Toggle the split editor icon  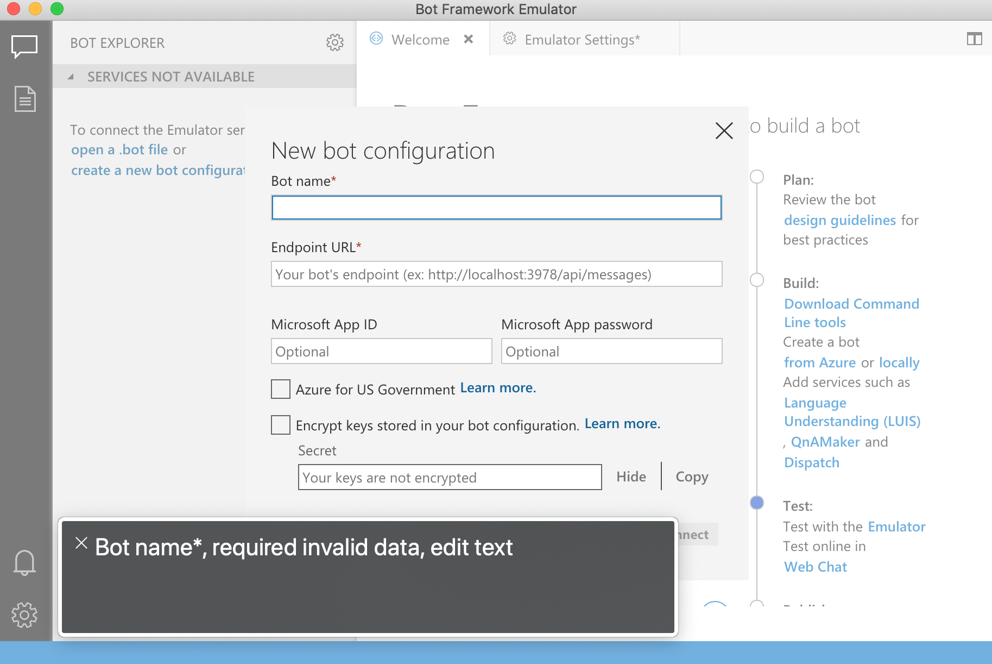pyautogui.click(x=974, y=39)
